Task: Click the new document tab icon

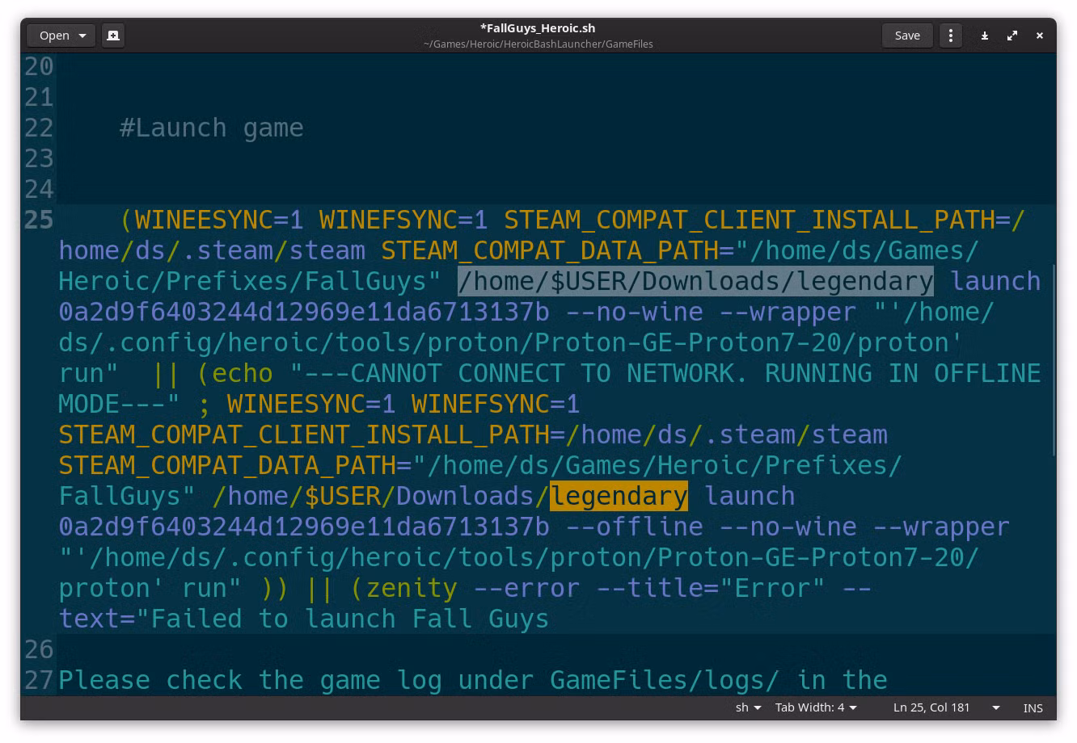Action: pos(113,36)
